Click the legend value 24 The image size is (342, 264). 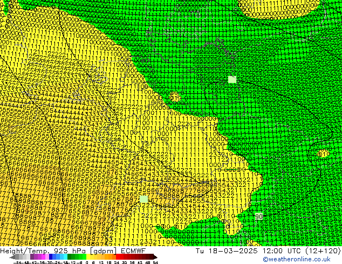pyautogui.click(x=117, y=263)
